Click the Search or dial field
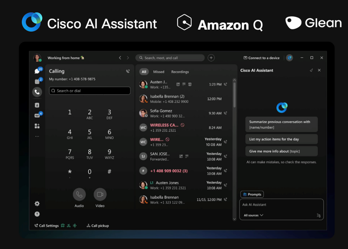The height and width of the screenshot is (249, 348). (90, 90)
